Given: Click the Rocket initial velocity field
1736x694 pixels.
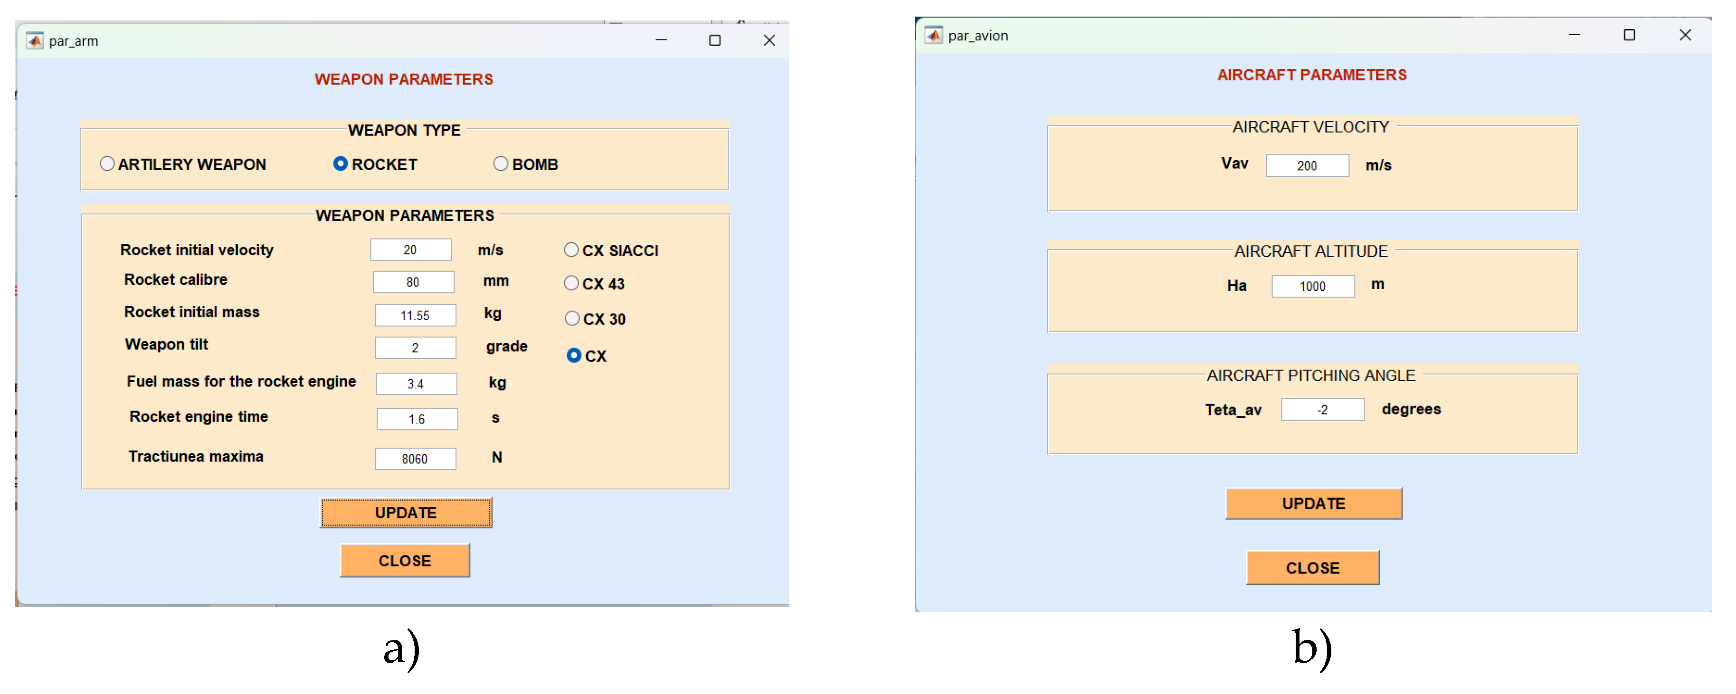Looking at the screenshot, I should pyautogui.click(x=410, y=249).
